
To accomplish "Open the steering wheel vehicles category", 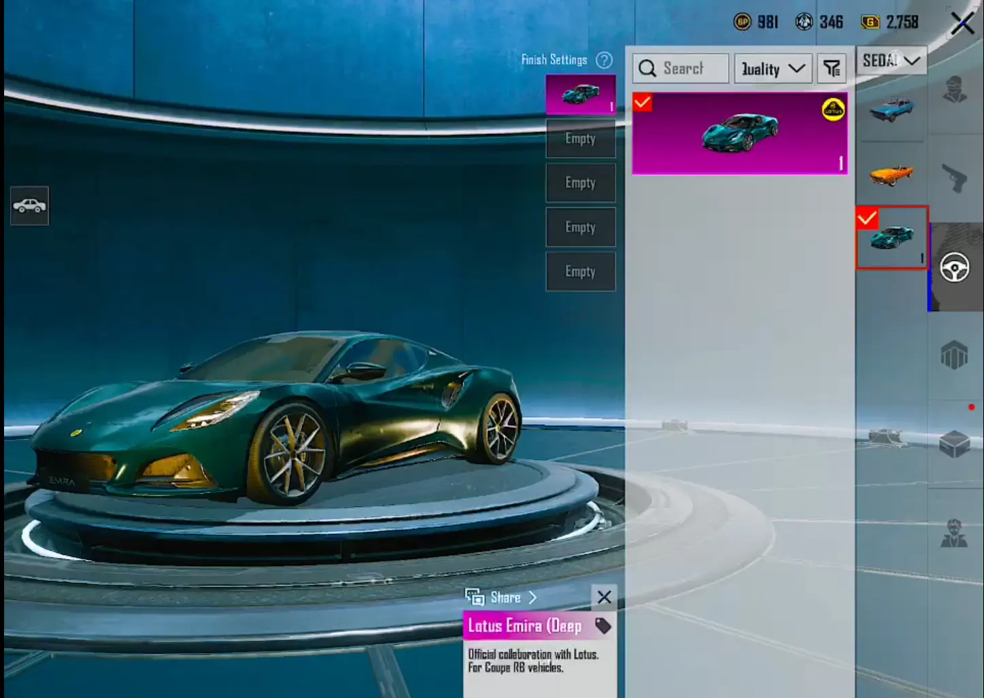I will [954, 268].
